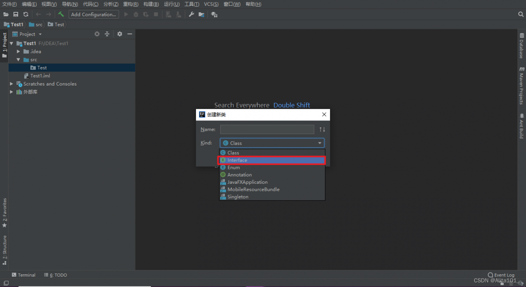Open the VCS(S) menu

click(x=212, y=4)
